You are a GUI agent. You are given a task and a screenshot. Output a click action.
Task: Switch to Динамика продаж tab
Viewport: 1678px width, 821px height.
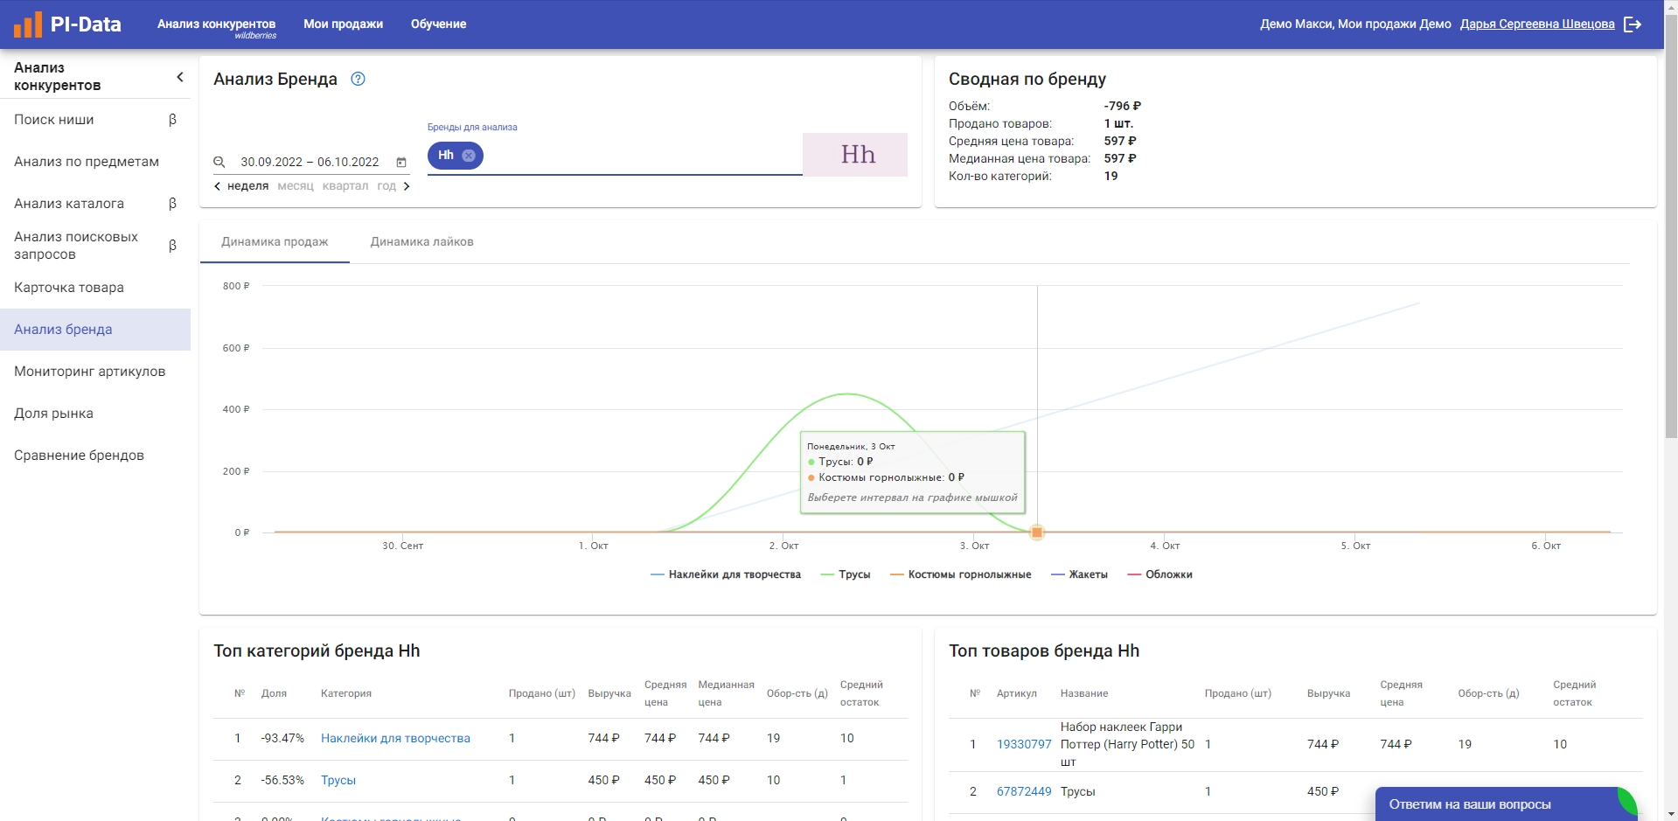275,242
